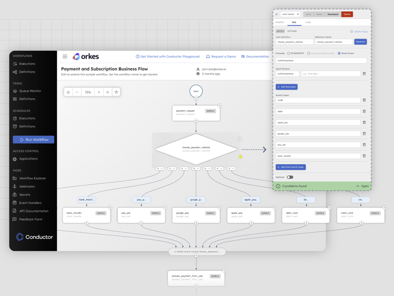Delete the credit switch case via trash icon
This screenshot has height=296, width=394.
(x=364, y=100)
